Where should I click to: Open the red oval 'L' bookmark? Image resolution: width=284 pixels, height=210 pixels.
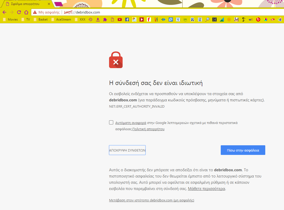click(x=273, y=19)
